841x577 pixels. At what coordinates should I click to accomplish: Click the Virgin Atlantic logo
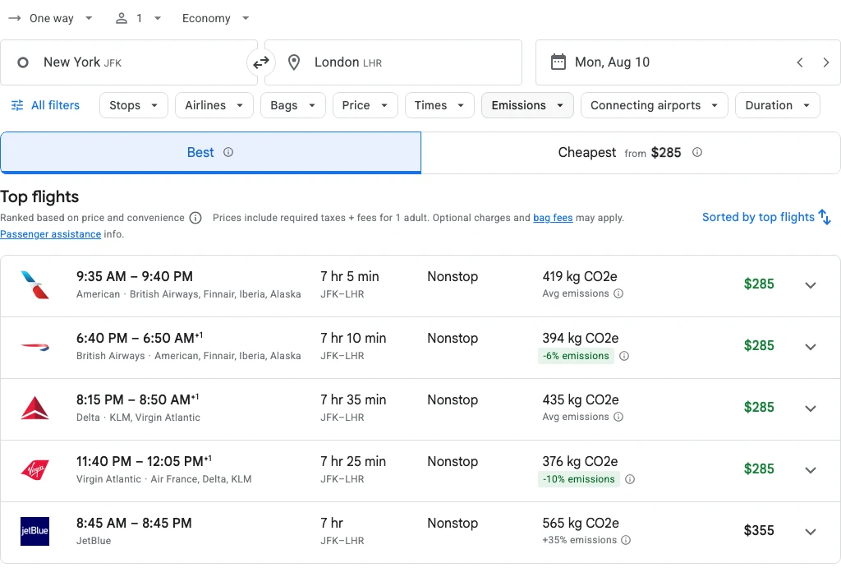(34, 469)
